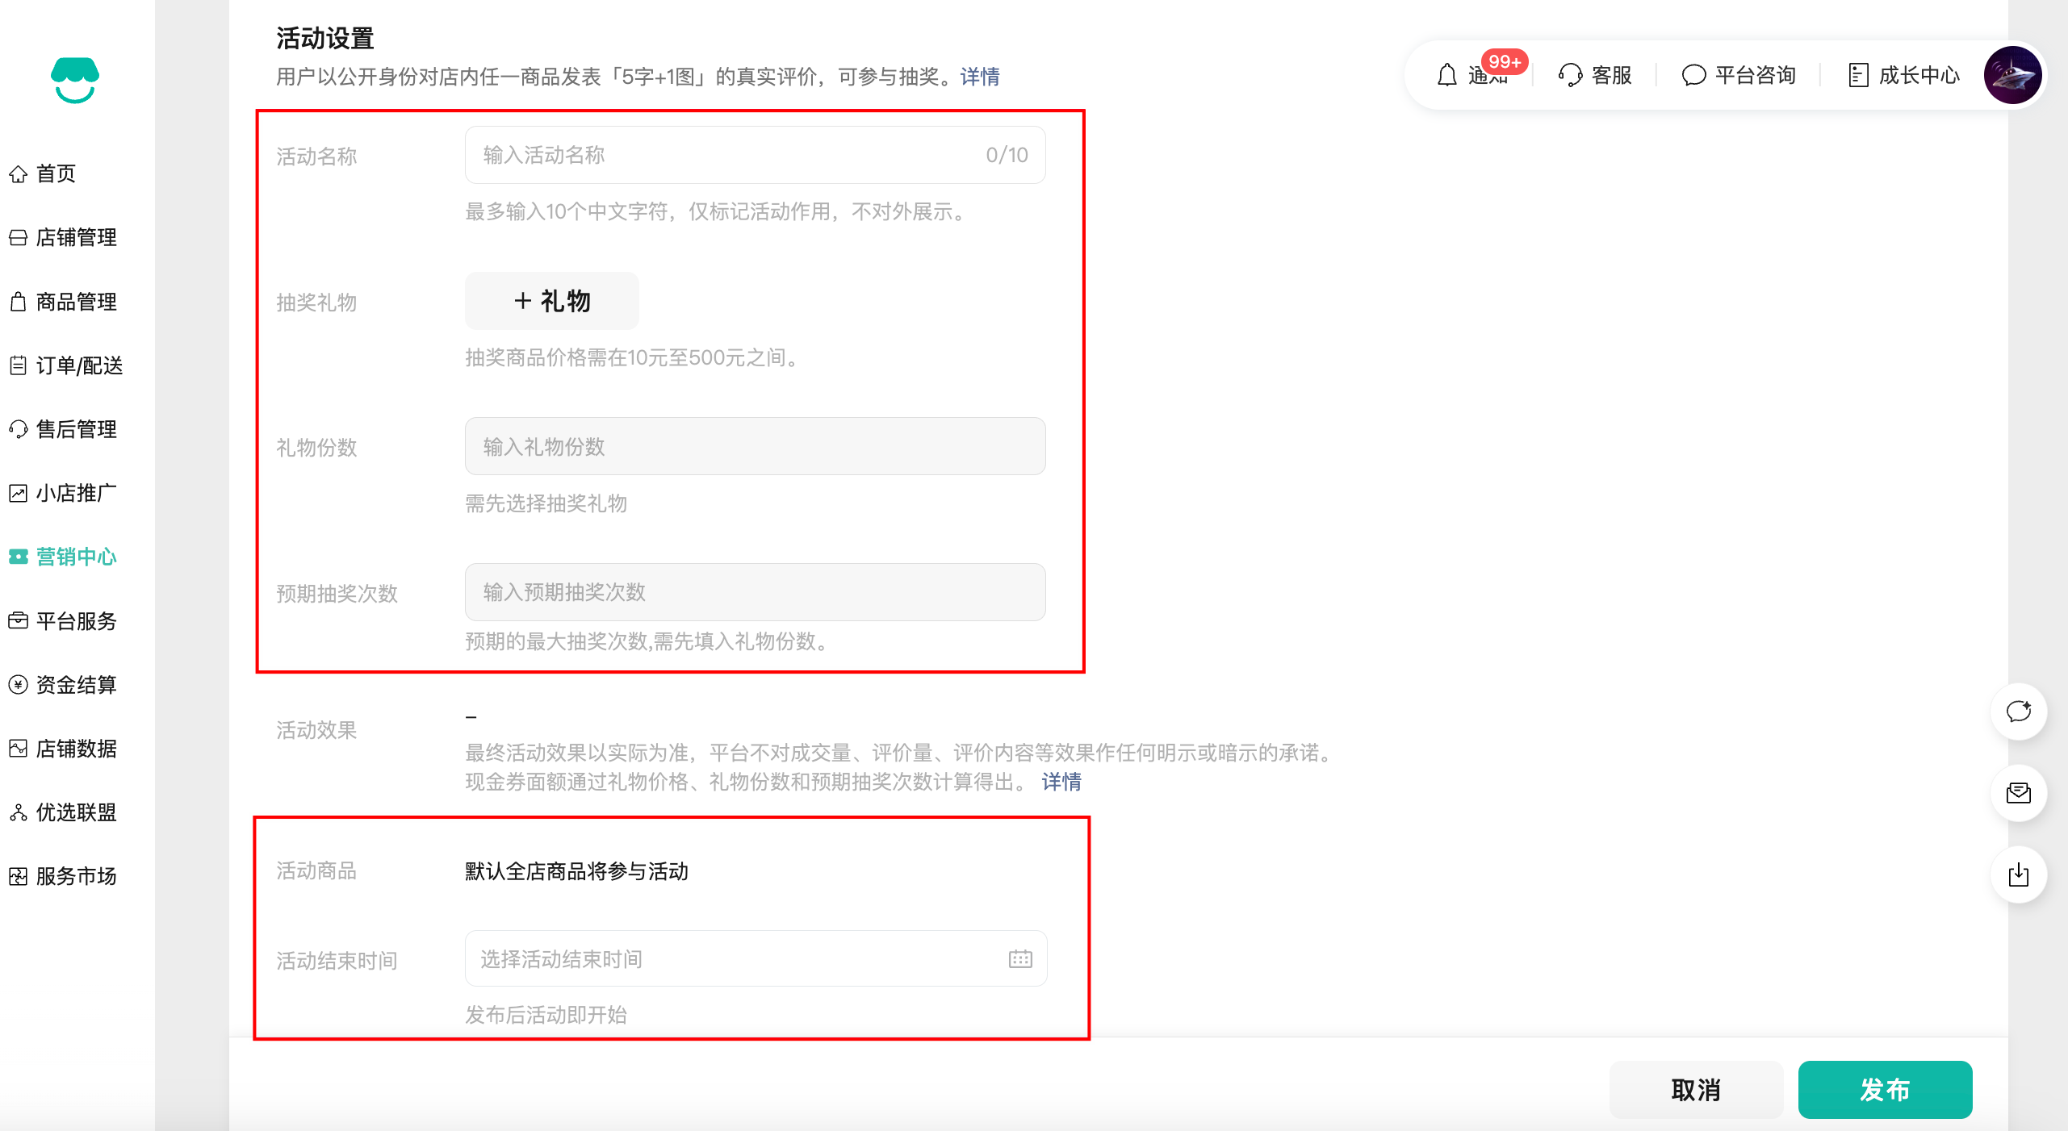2068x1131 pixels.
Task: Click the floating download icon
Action: pos(2018,874)
